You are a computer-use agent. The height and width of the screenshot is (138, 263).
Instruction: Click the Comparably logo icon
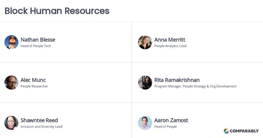point(226,131)
